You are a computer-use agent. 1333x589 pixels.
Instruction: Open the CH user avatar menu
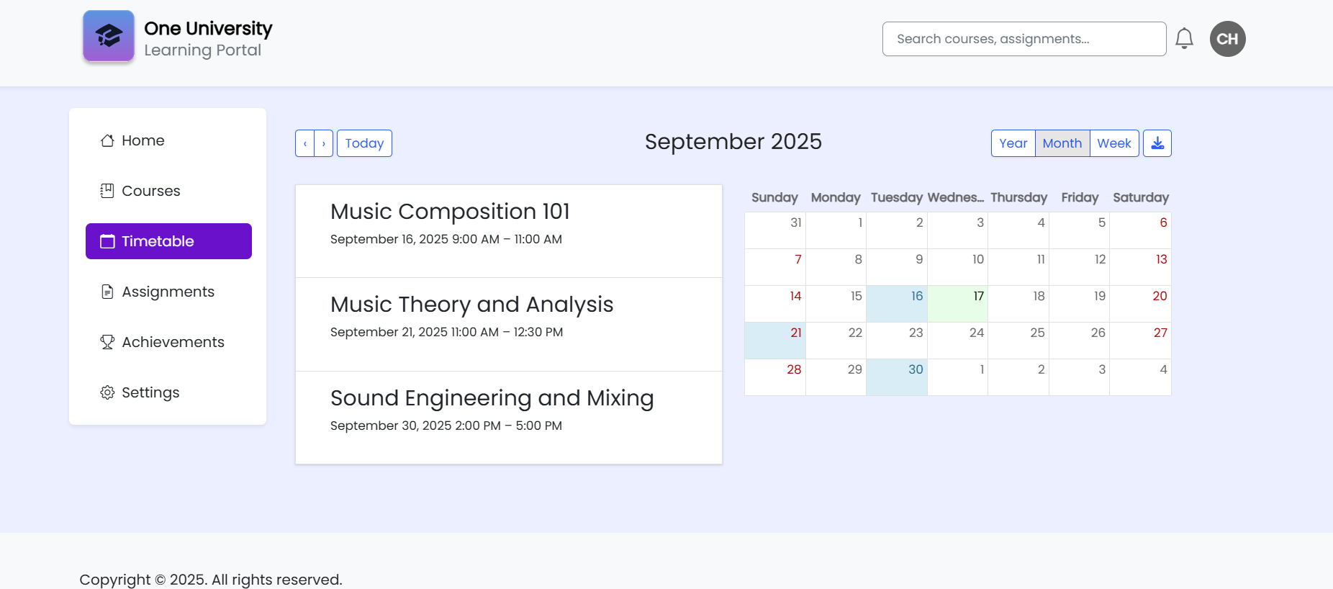(1227, 39)
